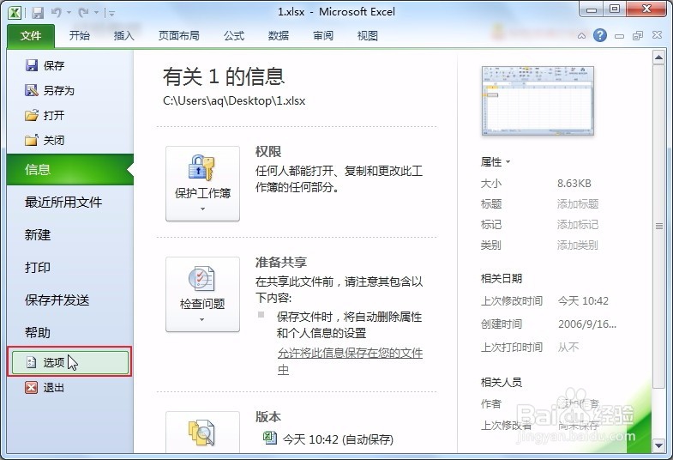Click the 添加标记 field
Image resolution: width=673 pixels, height=460 pixels.
pos(578,225)
